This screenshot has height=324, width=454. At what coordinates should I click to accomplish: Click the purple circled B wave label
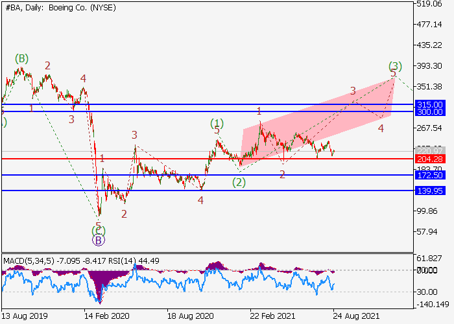[x=99, y=240]
